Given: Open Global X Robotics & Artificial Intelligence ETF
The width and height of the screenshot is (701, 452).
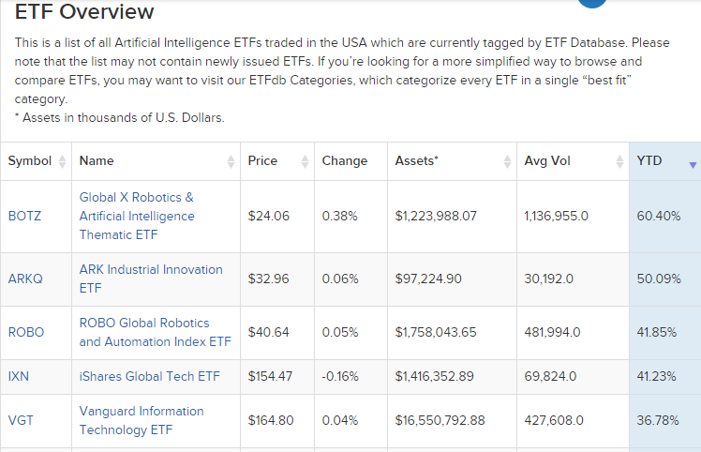Looking at the screenshot, I should pyautogui.click(x=137, y=216).
